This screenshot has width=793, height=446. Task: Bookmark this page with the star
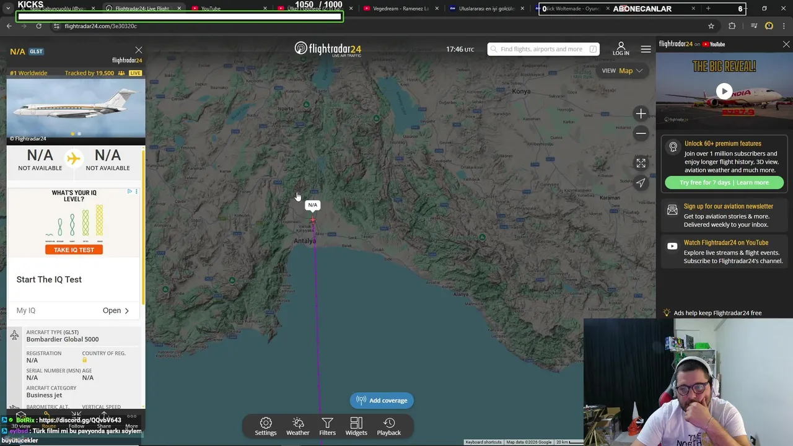[x=711, y=26]
